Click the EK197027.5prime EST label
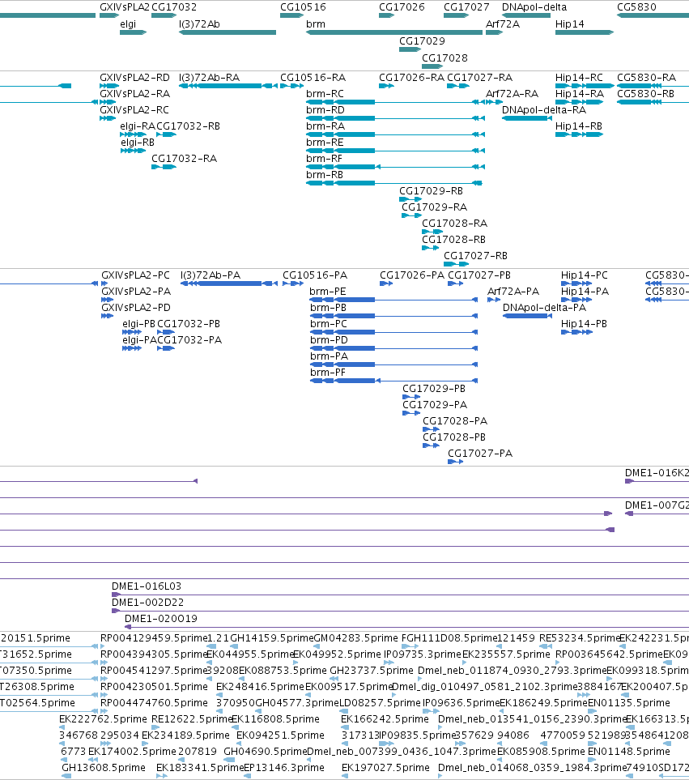 click(385, 768)
